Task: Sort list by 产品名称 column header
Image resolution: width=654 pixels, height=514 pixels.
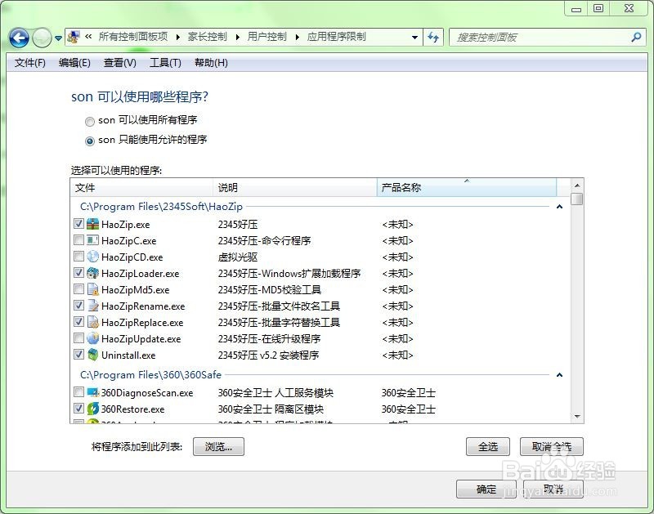Action: click(467, 188)
